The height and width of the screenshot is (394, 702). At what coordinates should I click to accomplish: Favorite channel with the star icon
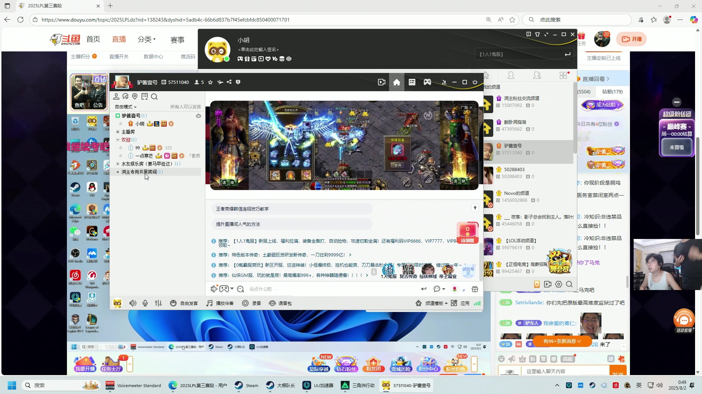pyautogui.click(x=210, y=82)
